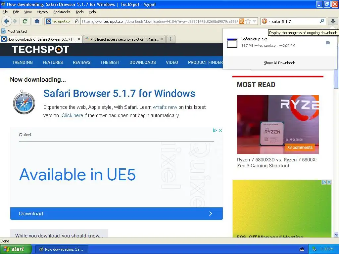
Task: Switch to Privileged access security solution tab
Action: point(124,39)
